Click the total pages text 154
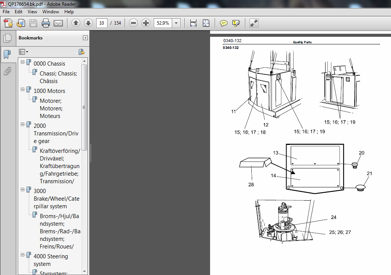 pos(117,23)
